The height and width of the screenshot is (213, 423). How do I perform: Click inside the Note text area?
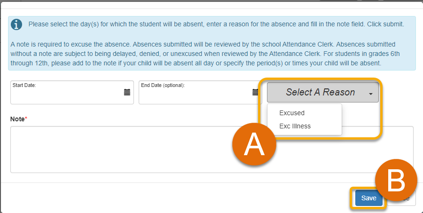(212, 150)
